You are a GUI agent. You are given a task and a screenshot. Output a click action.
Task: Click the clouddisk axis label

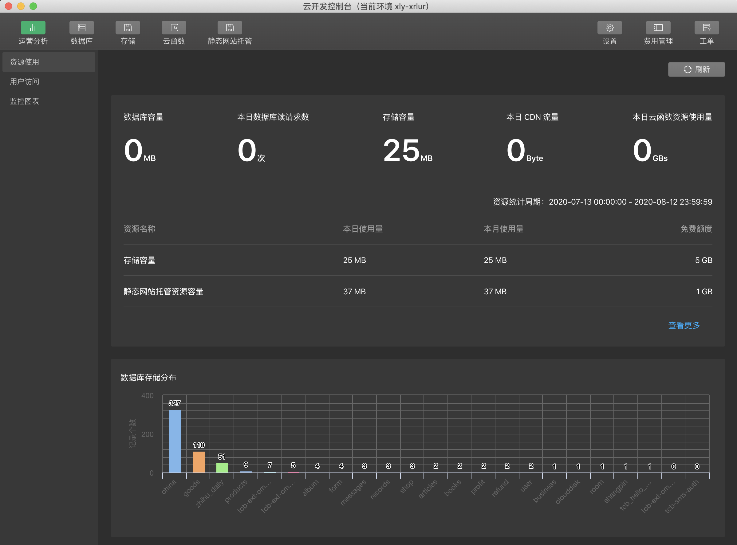(x=567, y=492)
